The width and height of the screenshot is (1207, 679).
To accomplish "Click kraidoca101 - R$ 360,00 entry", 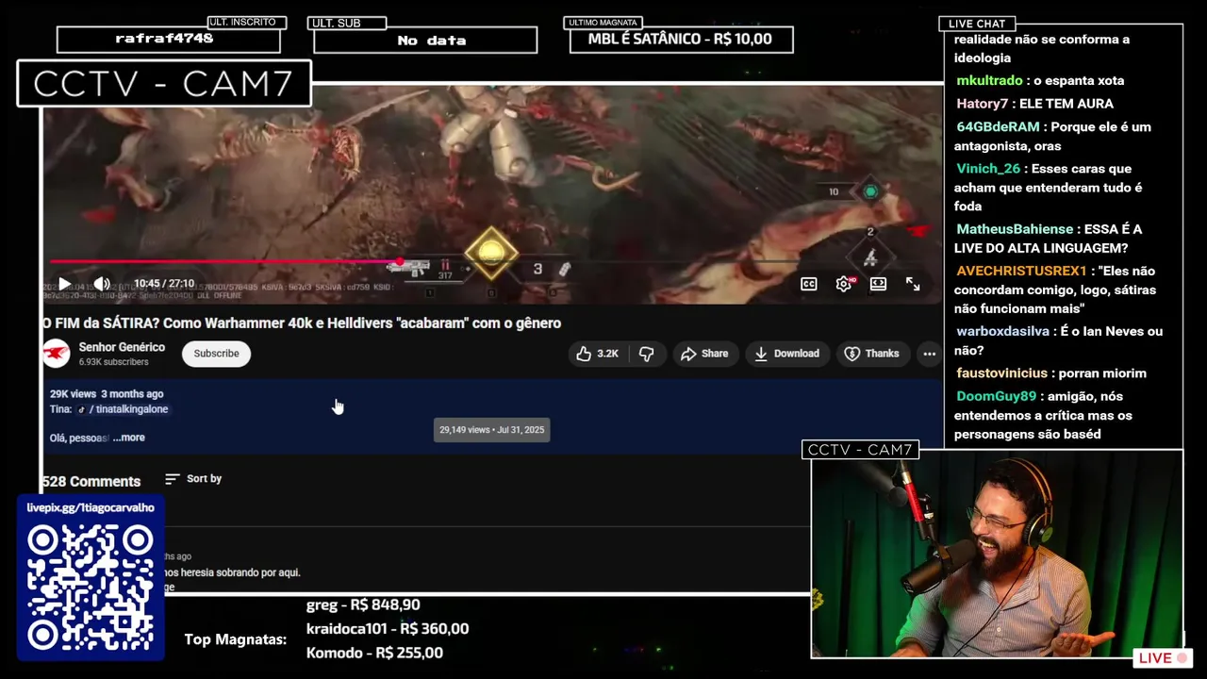I will pos(388,628).
